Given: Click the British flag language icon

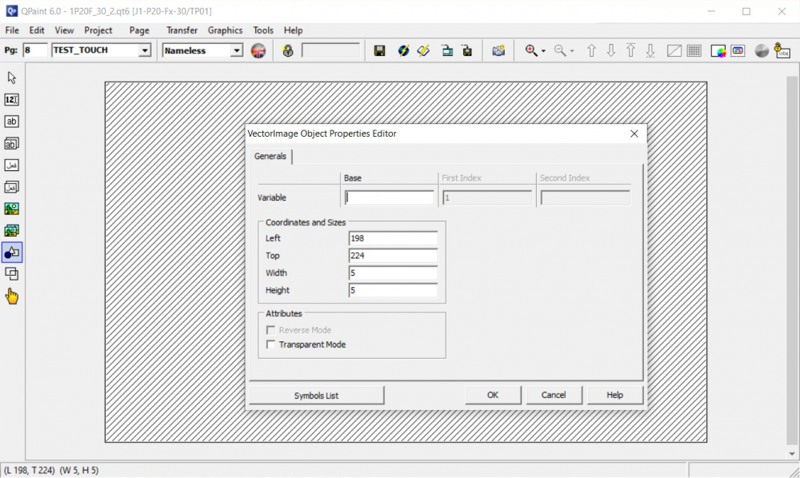Looking at the screenshot, I should pos(258,51).
